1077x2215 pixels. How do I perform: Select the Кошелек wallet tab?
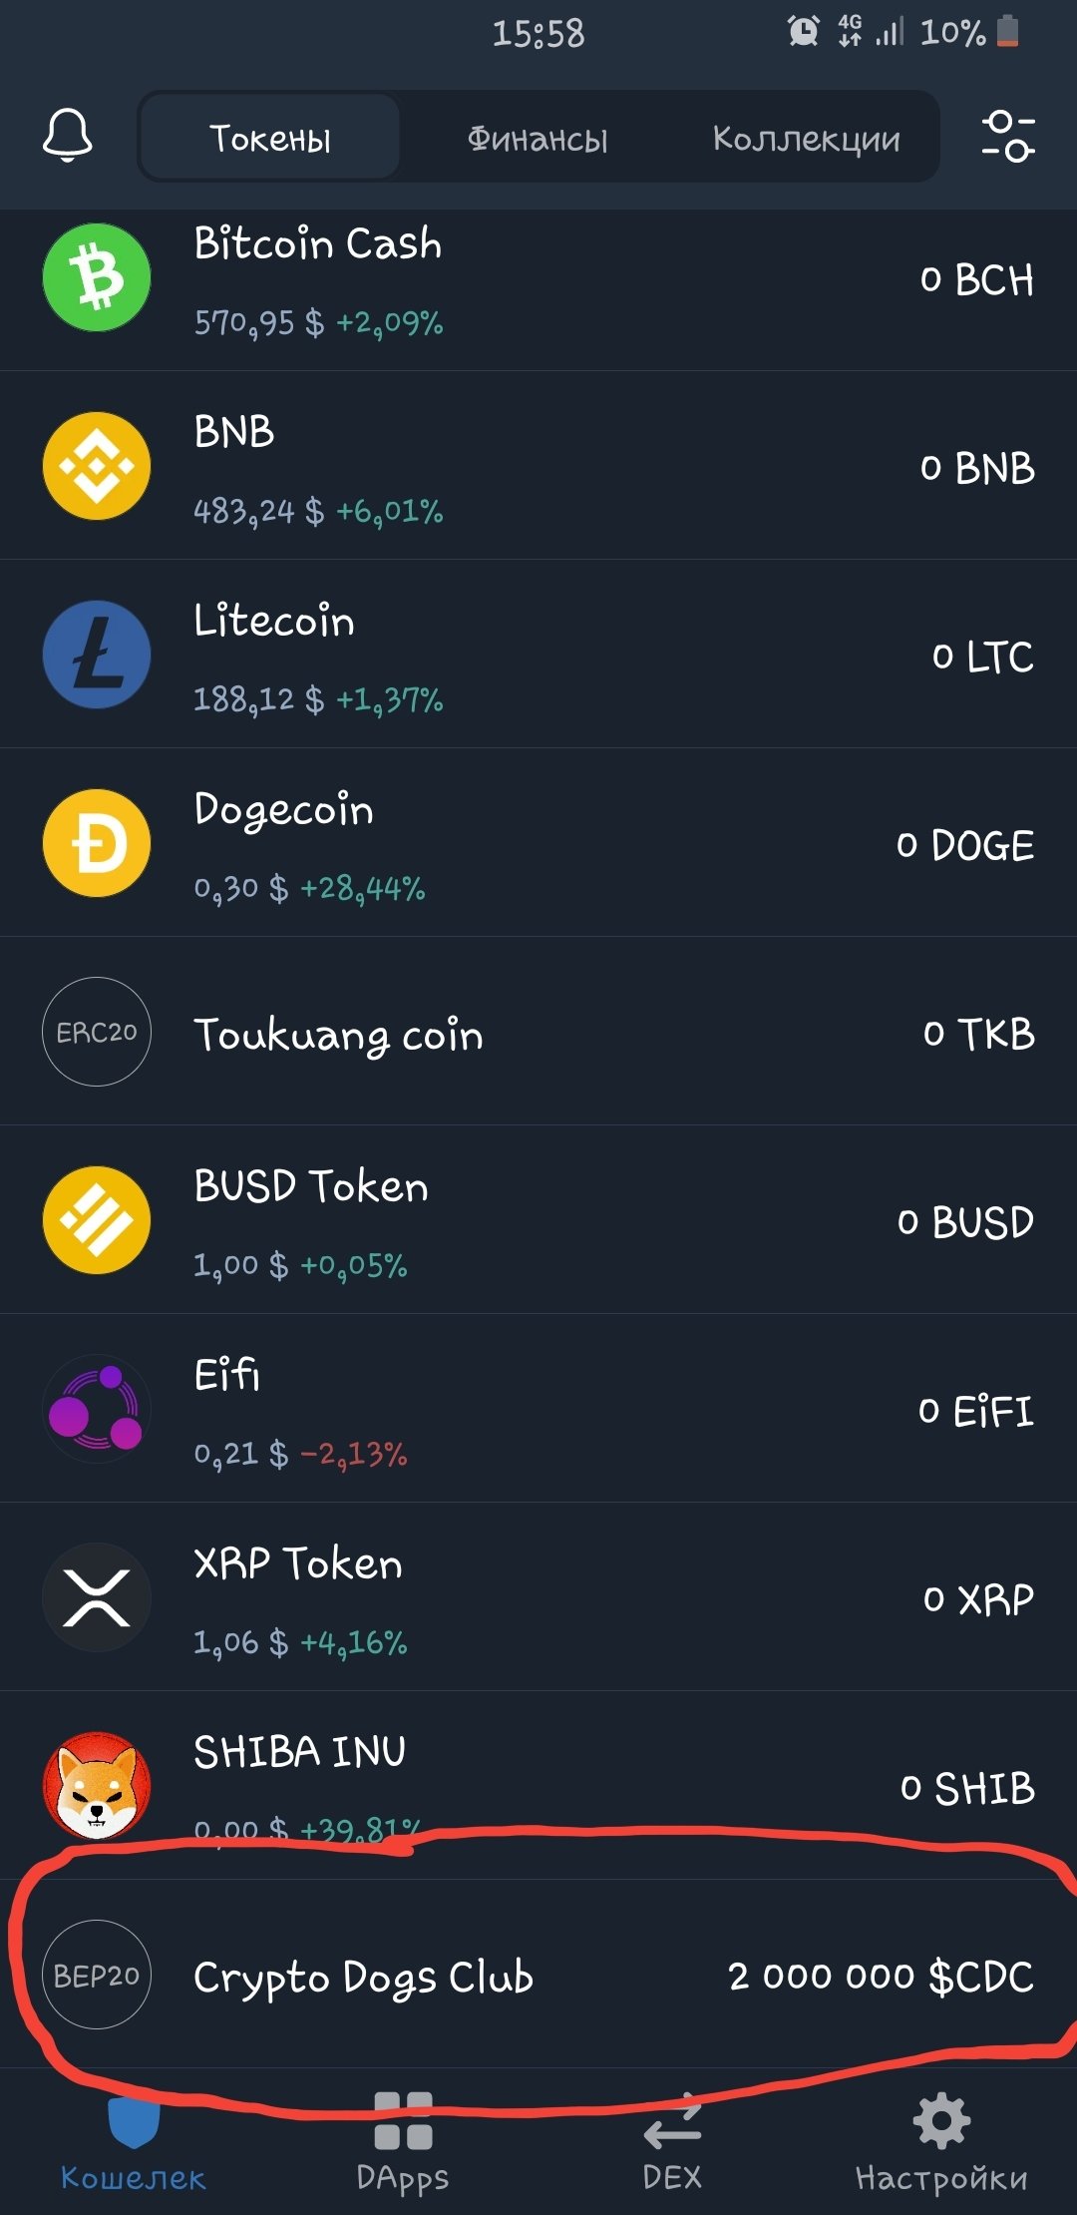pos(134,2143)
